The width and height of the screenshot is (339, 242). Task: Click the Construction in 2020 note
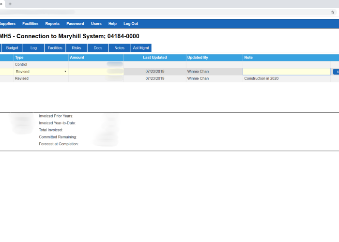coord(262,78)
